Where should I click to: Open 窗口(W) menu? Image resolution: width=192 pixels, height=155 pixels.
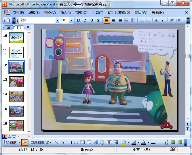[141, 13]
